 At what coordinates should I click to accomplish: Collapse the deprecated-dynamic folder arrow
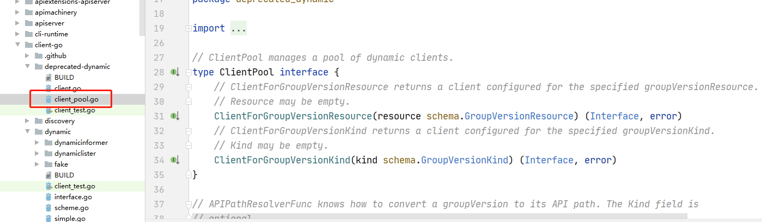(x=27, y=67)
